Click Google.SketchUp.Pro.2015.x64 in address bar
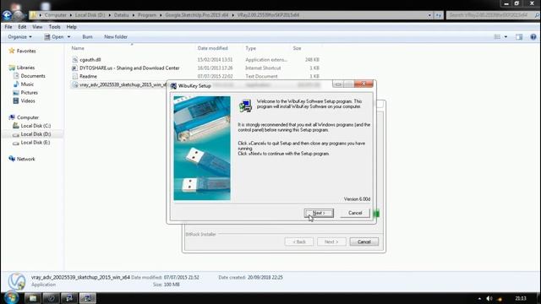 (x=197, y=15)
